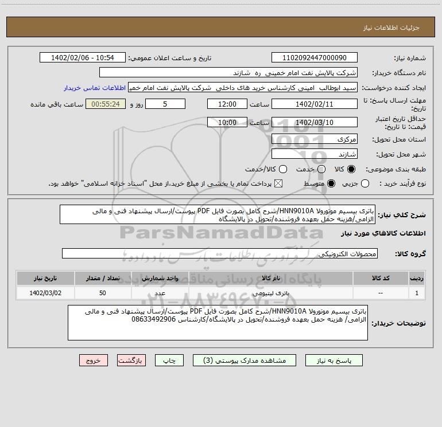Click the کد کالا column header

pyautogui.click(x=381, y=278)
